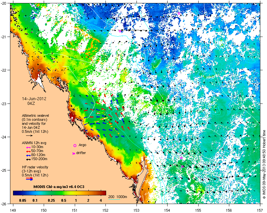Click the colorbar tick label 0.05
Viewport: 267px width, 213px height.
pos(22,200)
